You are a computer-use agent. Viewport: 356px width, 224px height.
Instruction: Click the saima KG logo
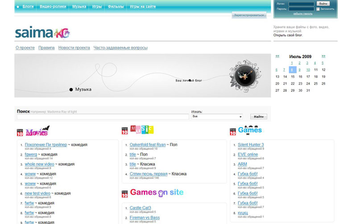(42, 33)
